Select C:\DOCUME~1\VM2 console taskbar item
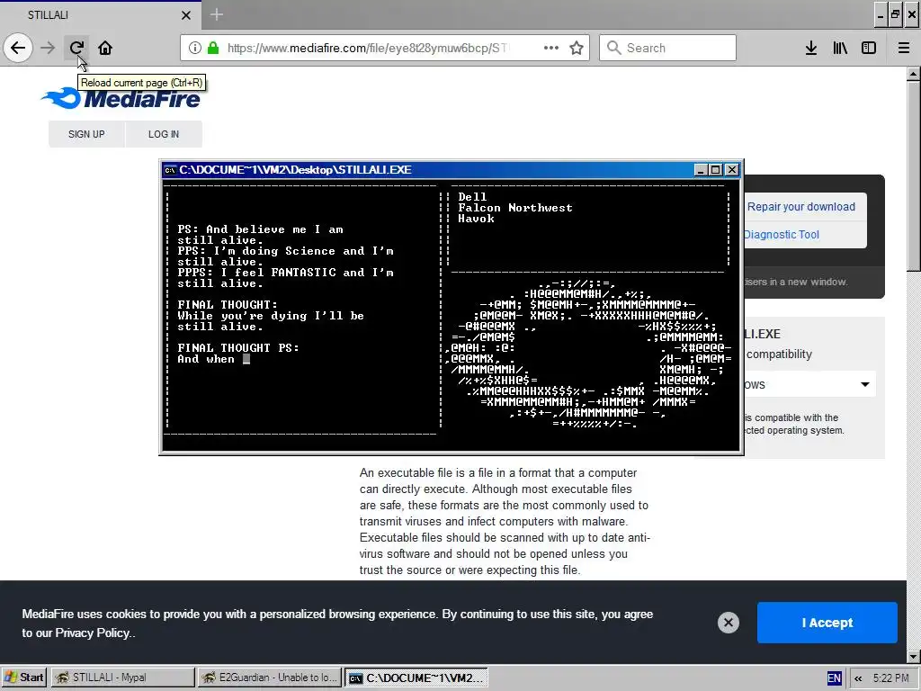Viewport: 921px width, 691px height. coord(416,678)
